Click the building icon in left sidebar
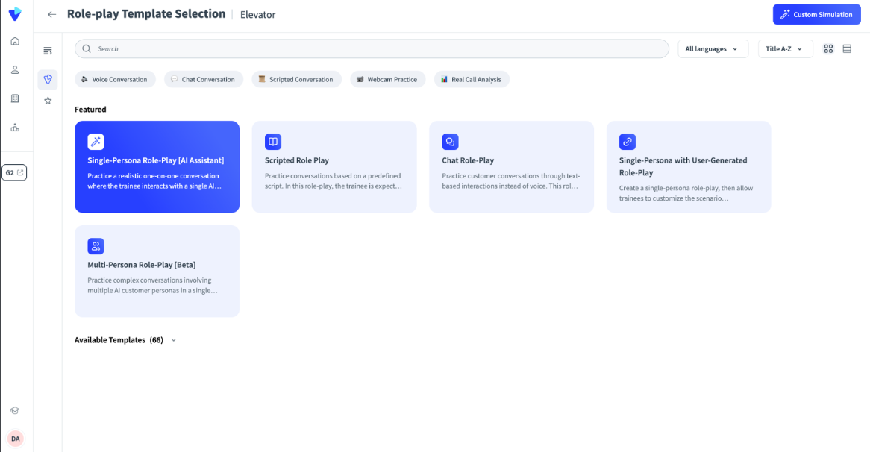Viewport: 870px width, 452px height. coord(15,98)
